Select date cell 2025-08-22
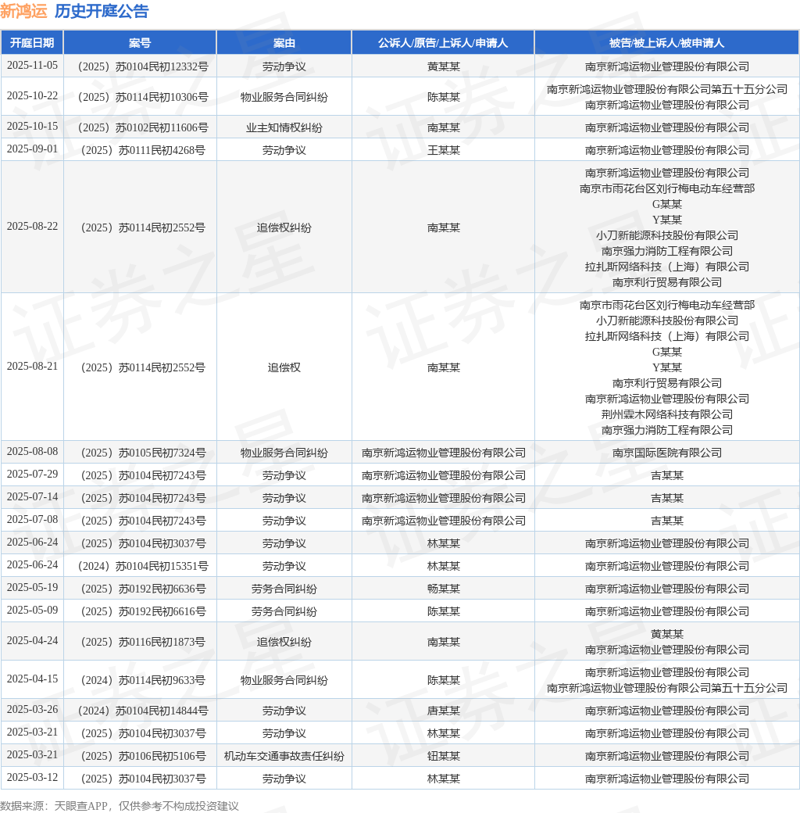 click(x=32, y=227)
